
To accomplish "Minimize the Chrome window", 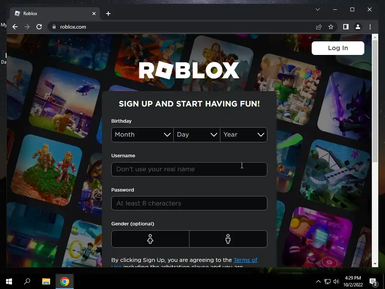I will click(x=335, y=9).
